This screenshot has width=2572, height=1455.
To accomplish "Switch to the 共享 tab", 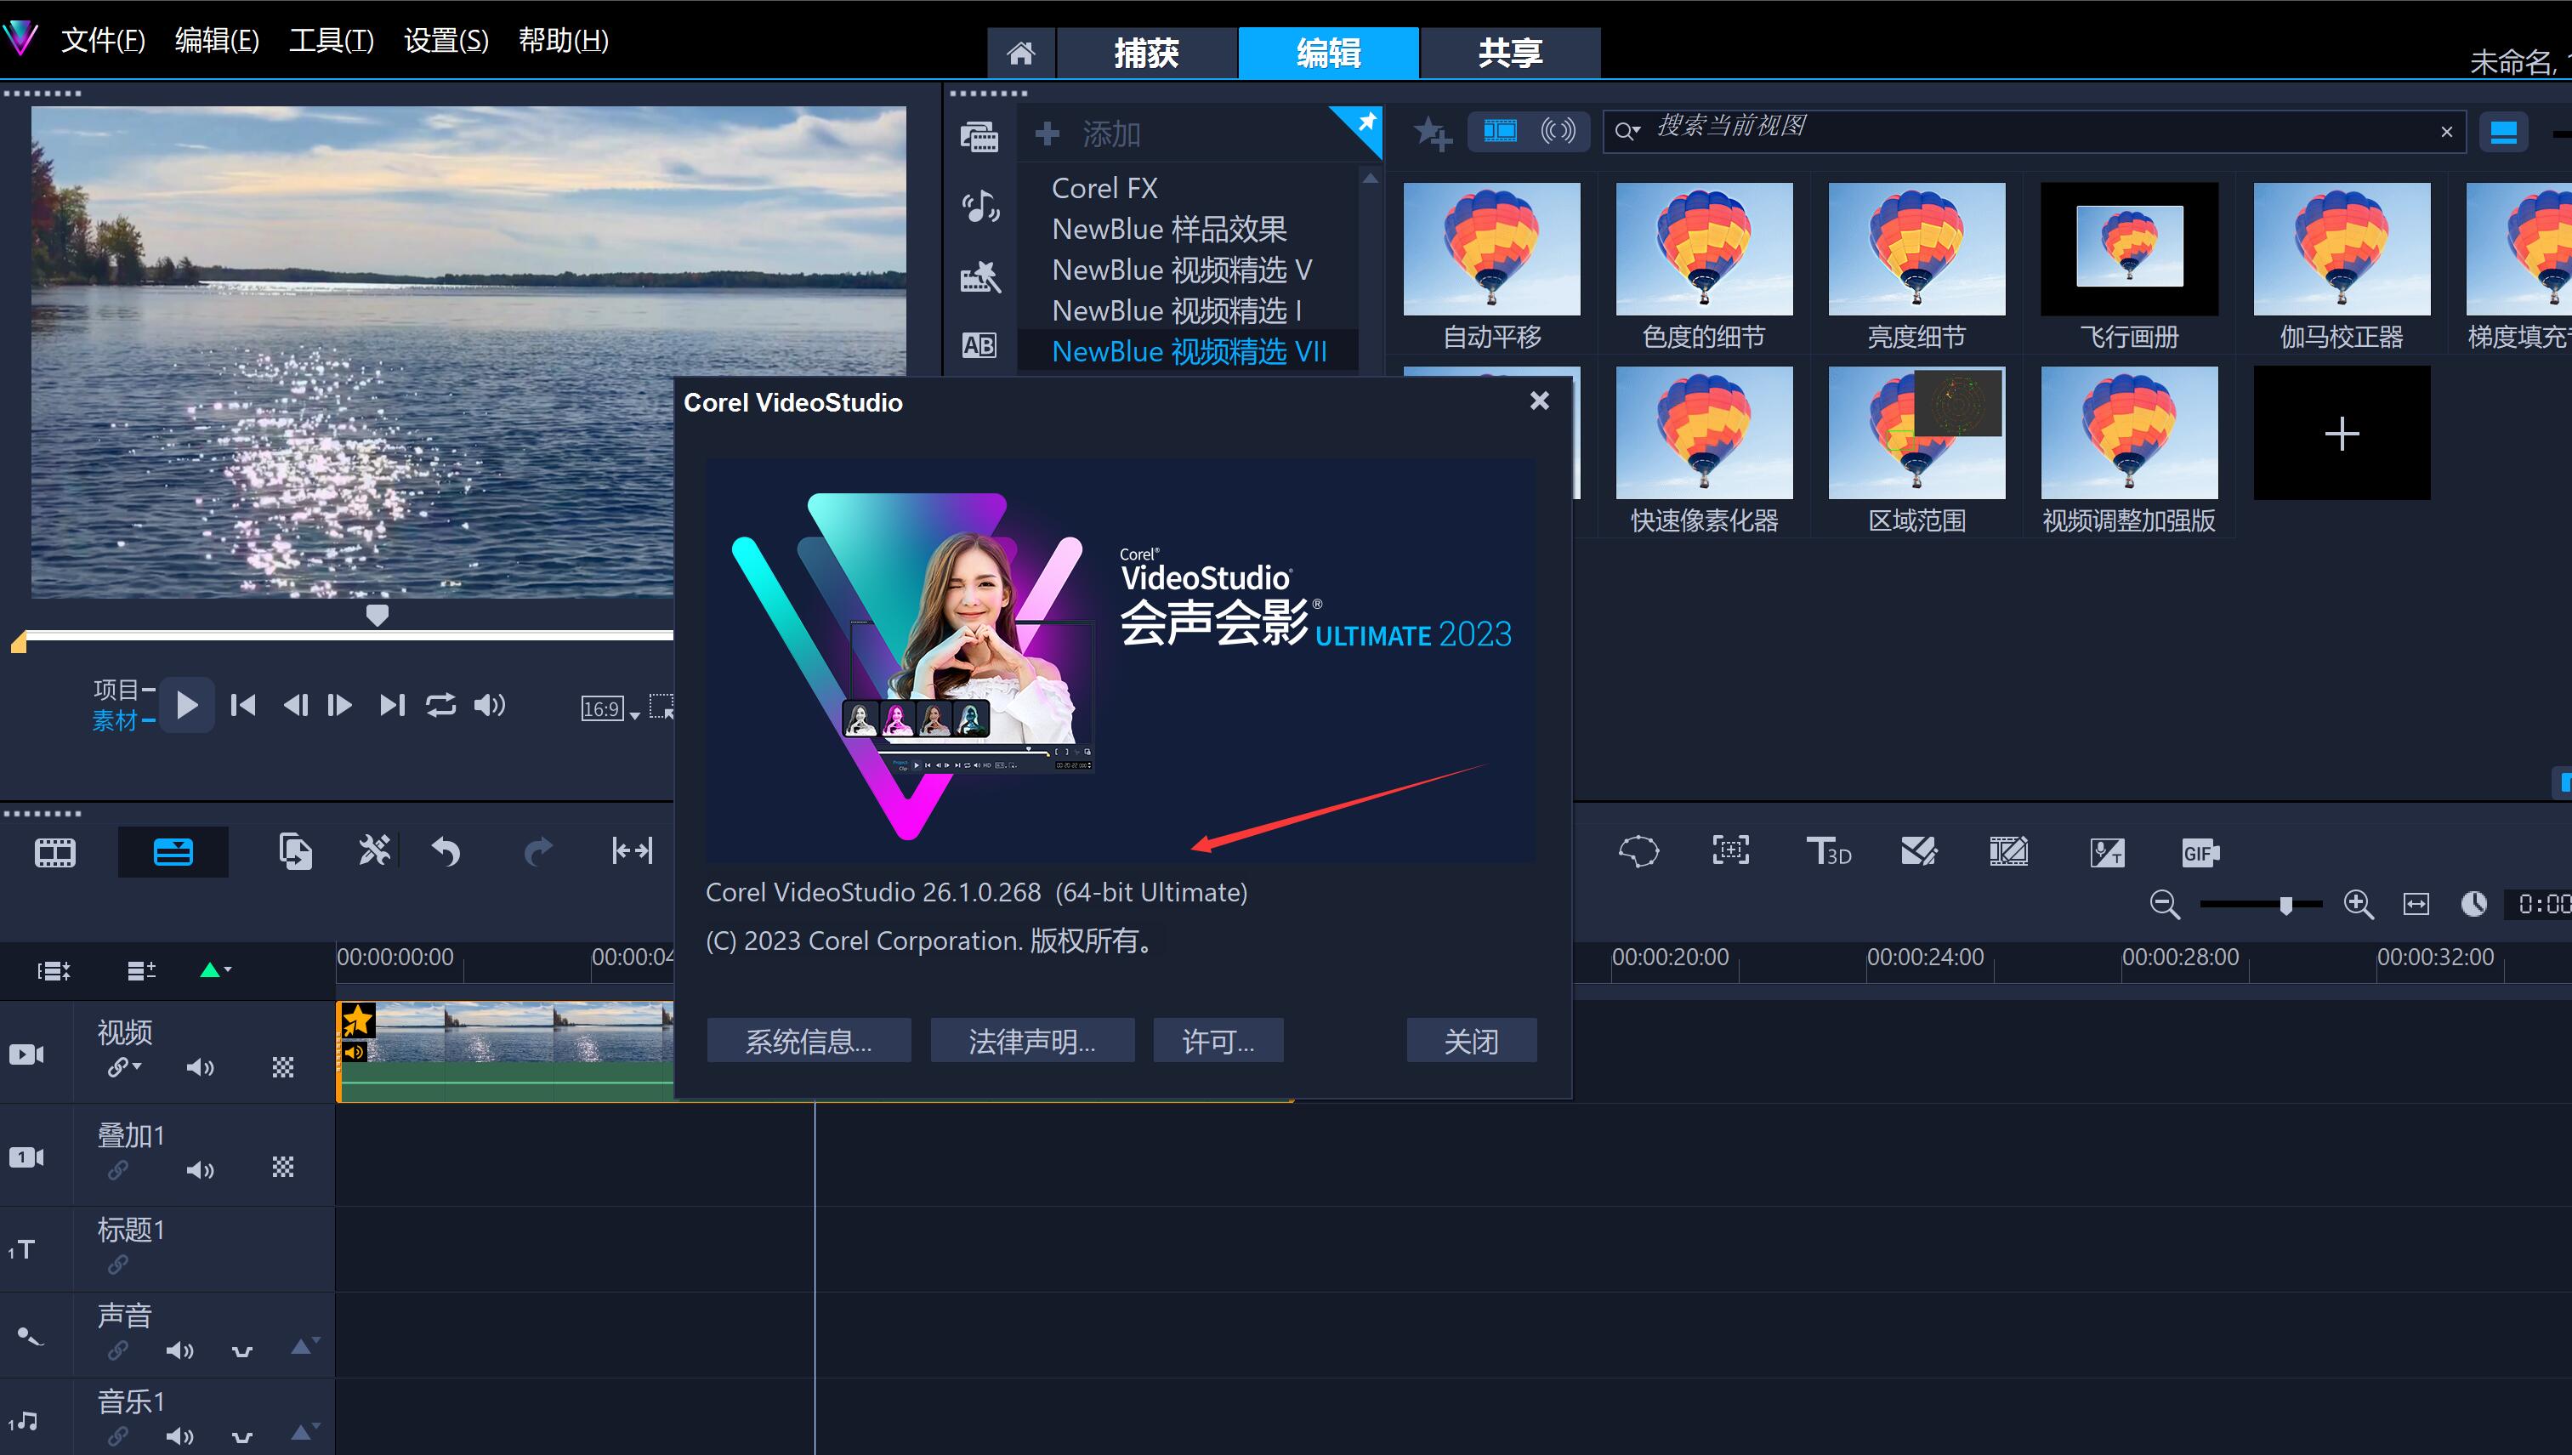I will pyautogui.click(x=1509, y=53).
